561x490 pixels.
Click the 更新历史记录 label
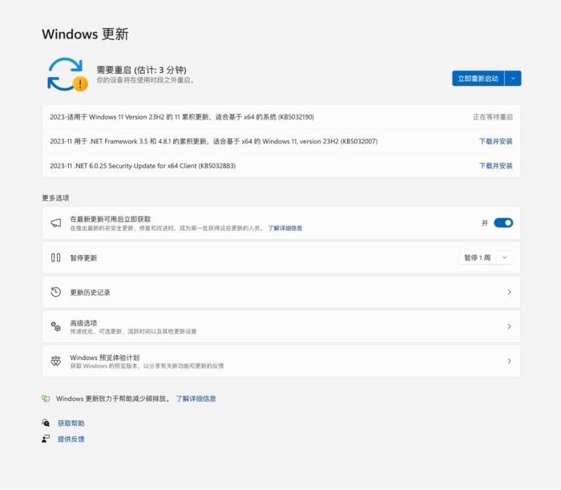click(90, 293)
